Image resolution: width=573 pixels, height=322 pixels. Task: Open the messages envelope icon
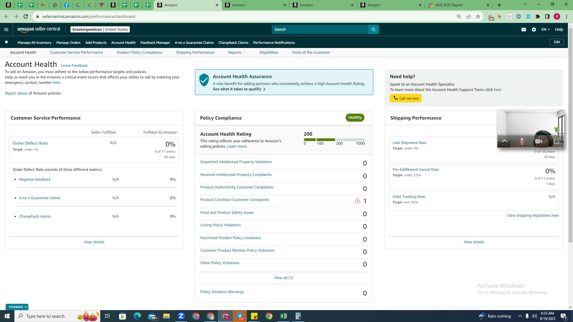point(523,30)
